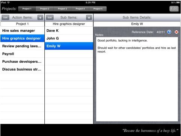Switch to Project 2 tab
181x136 pixels.
pos(45,9)
